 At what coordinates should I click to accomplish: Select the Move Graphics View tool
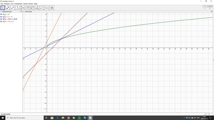coord(52,8)
